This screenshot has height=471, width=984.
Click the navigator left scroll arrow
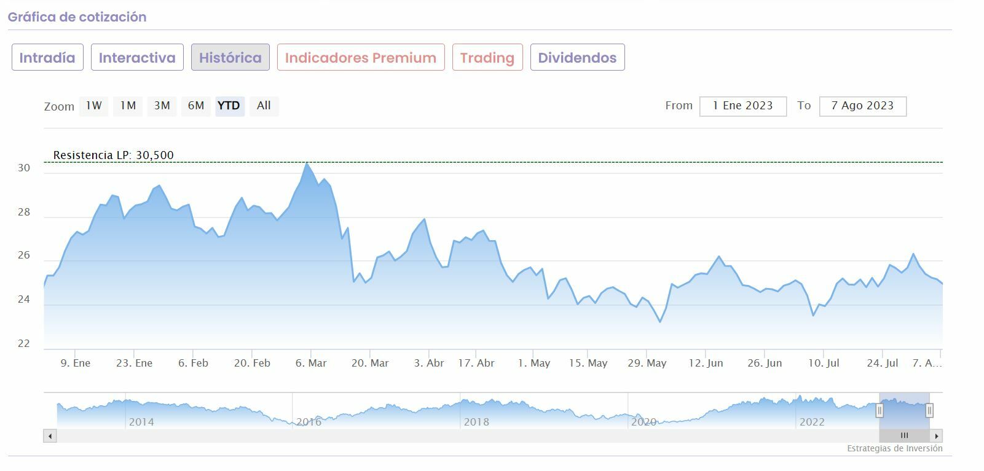pyautogui.click(x=50, y=436)
